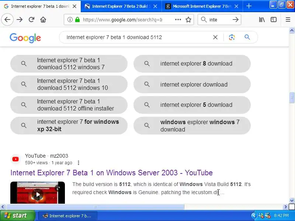Open 'Internet Explorer 7 Beta 1 on Windows Server 2003' link
The image size is (295, 221).
click(x=112, y=173)
